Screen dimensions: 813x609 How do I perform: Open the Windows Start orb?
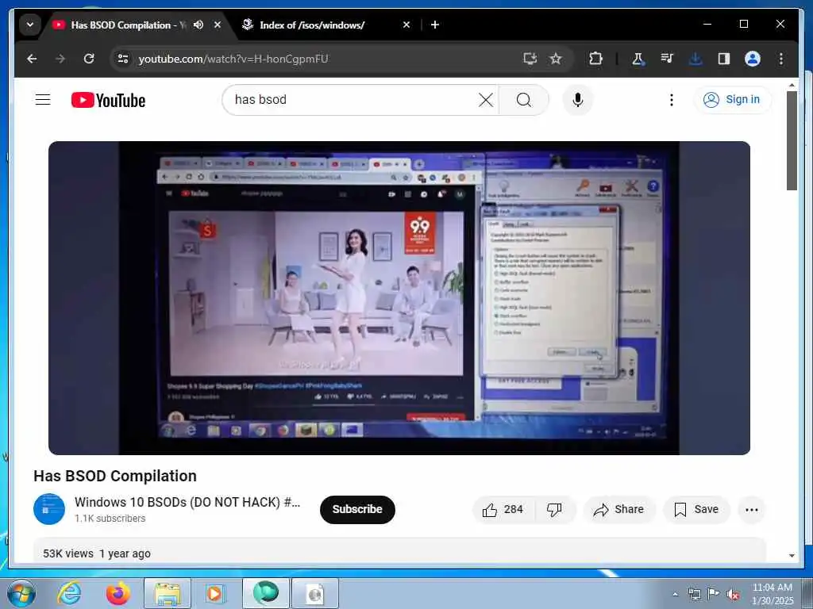tap(21, 593)
